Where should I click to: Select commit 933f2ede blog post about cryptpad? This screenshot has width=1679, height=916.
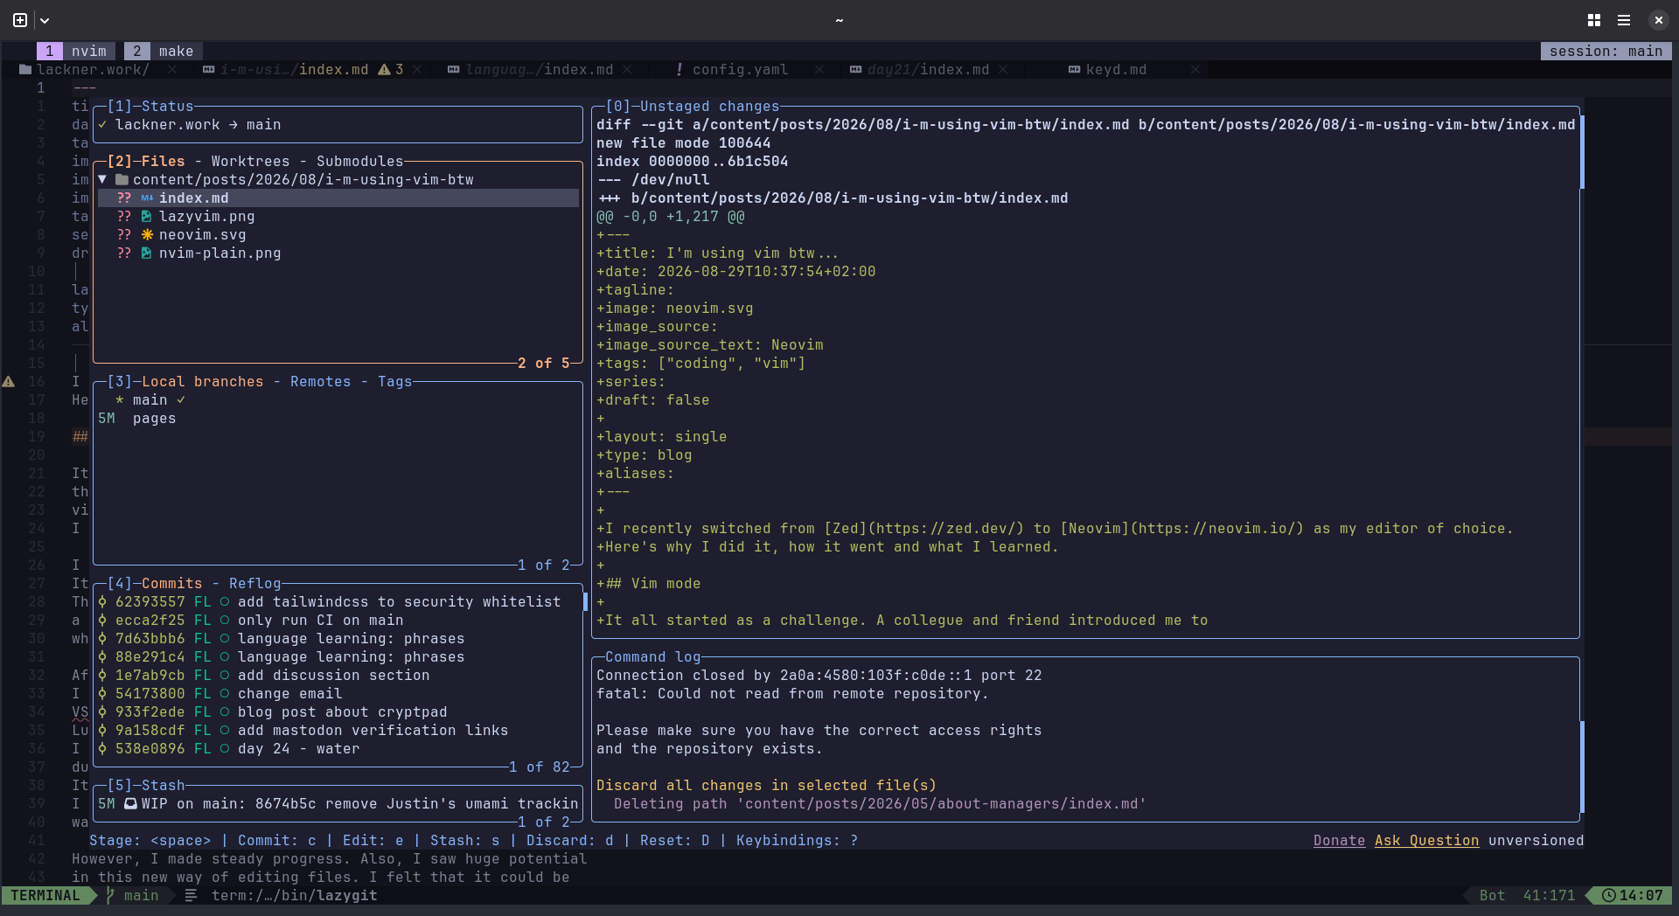point(338,711)
